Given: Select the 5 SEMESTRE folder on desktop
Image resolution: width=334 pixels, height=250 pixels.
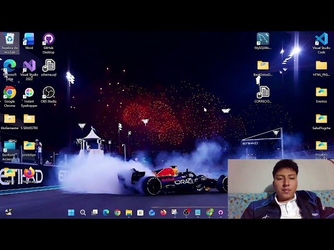Looking at the screenshot, I should [x=29, y=121].
